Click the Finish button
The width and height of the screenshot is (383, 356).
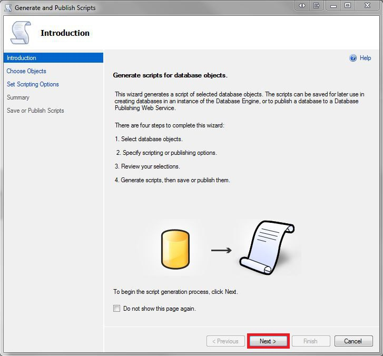[x=311, y=341]
